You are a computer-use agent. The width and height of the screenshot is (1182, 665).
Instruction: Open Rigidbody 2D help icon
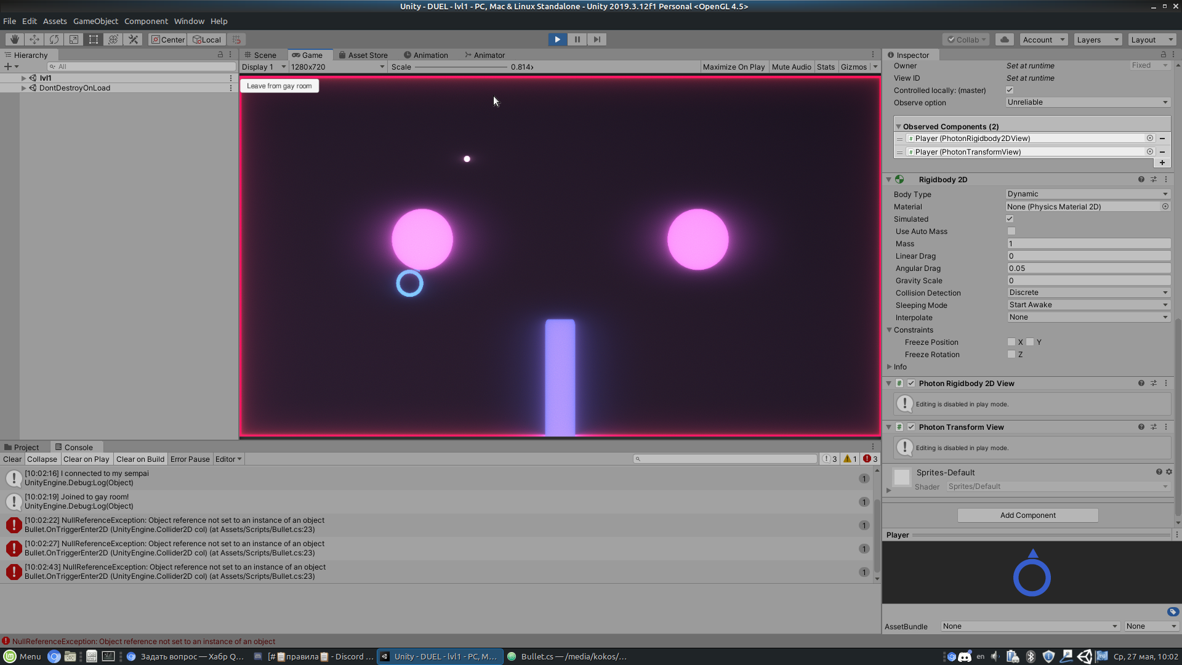click(x=1141, y=179)
